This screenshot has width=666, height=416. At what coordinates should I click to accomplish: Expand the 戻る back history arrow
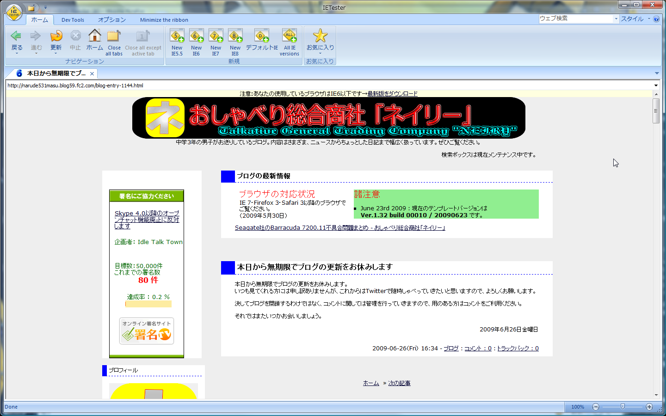(x=17, y=54)
